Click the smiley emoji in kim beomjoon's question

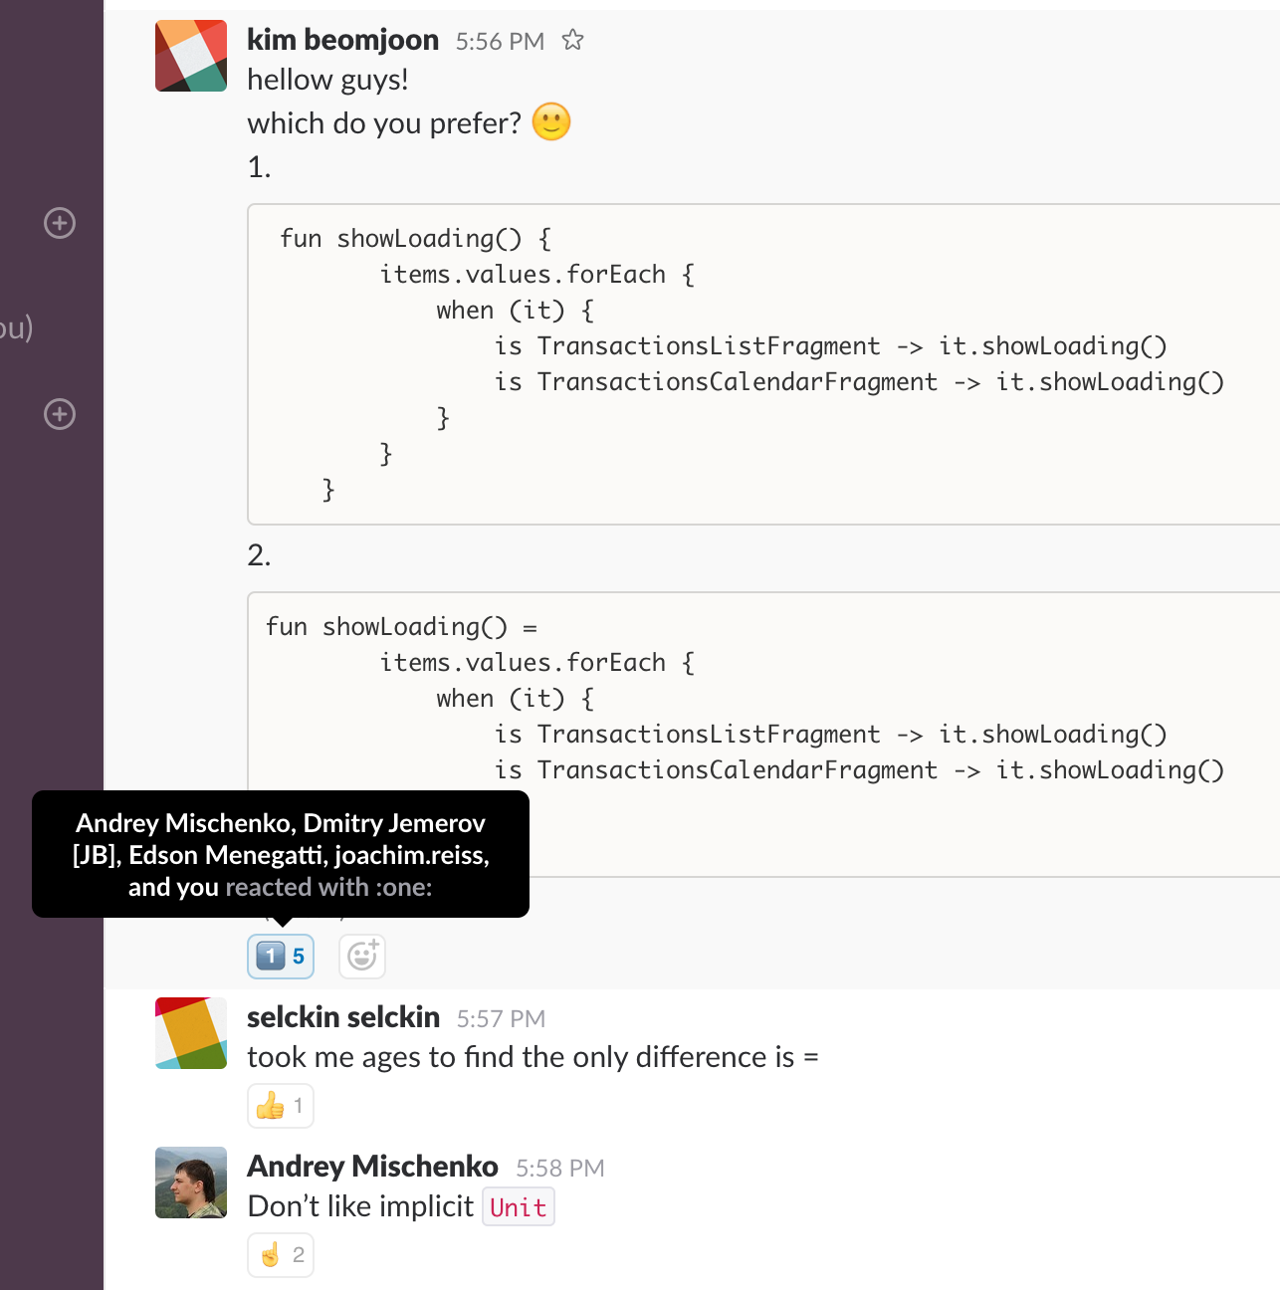[x=550, y=122]
